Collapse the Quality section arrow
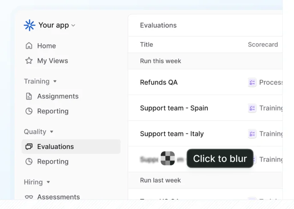This screenshot has height=209, width=294. (51, 132)
